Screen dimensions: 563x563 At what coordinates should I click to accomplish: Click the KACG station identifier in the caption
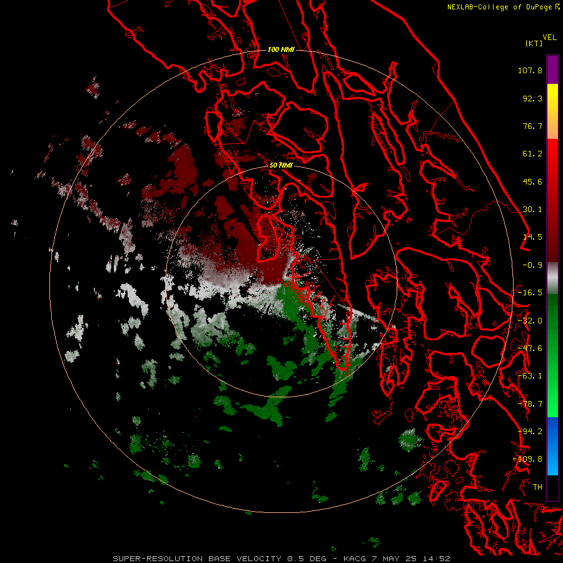[x=355, y=559]
